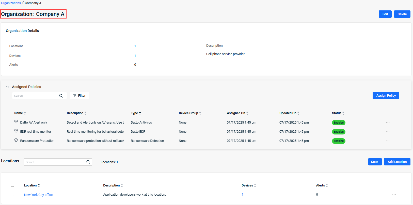Image resolution: width=413 pixels, height=205 pixels.
Task: Go to the Organizations breadcrumb
Action: point(11,3)
